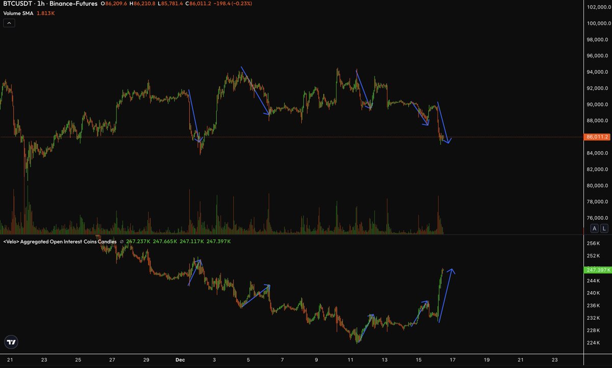Viewport: 612px width, 368px height.
Task: Collapse the indicator legend with the chevron button
Action: point(9,23)
